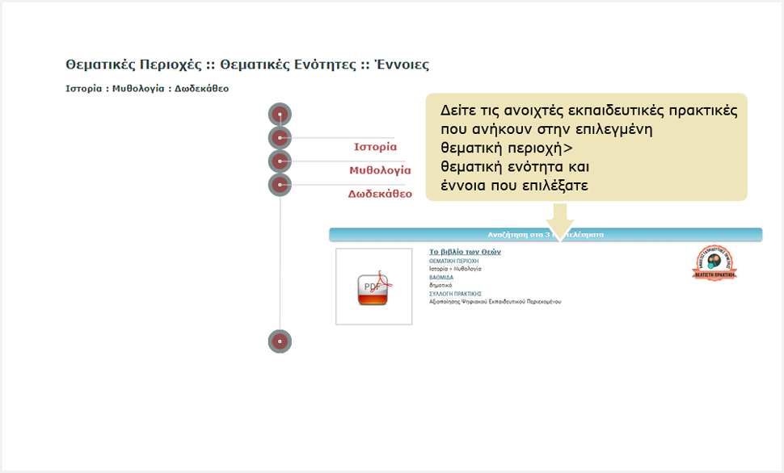
Task: Open the Ιστορία thematic area label
Action: click(375, 147)
